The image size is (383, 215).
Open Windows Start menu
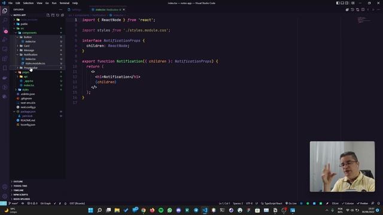click(x=90, y=210)
